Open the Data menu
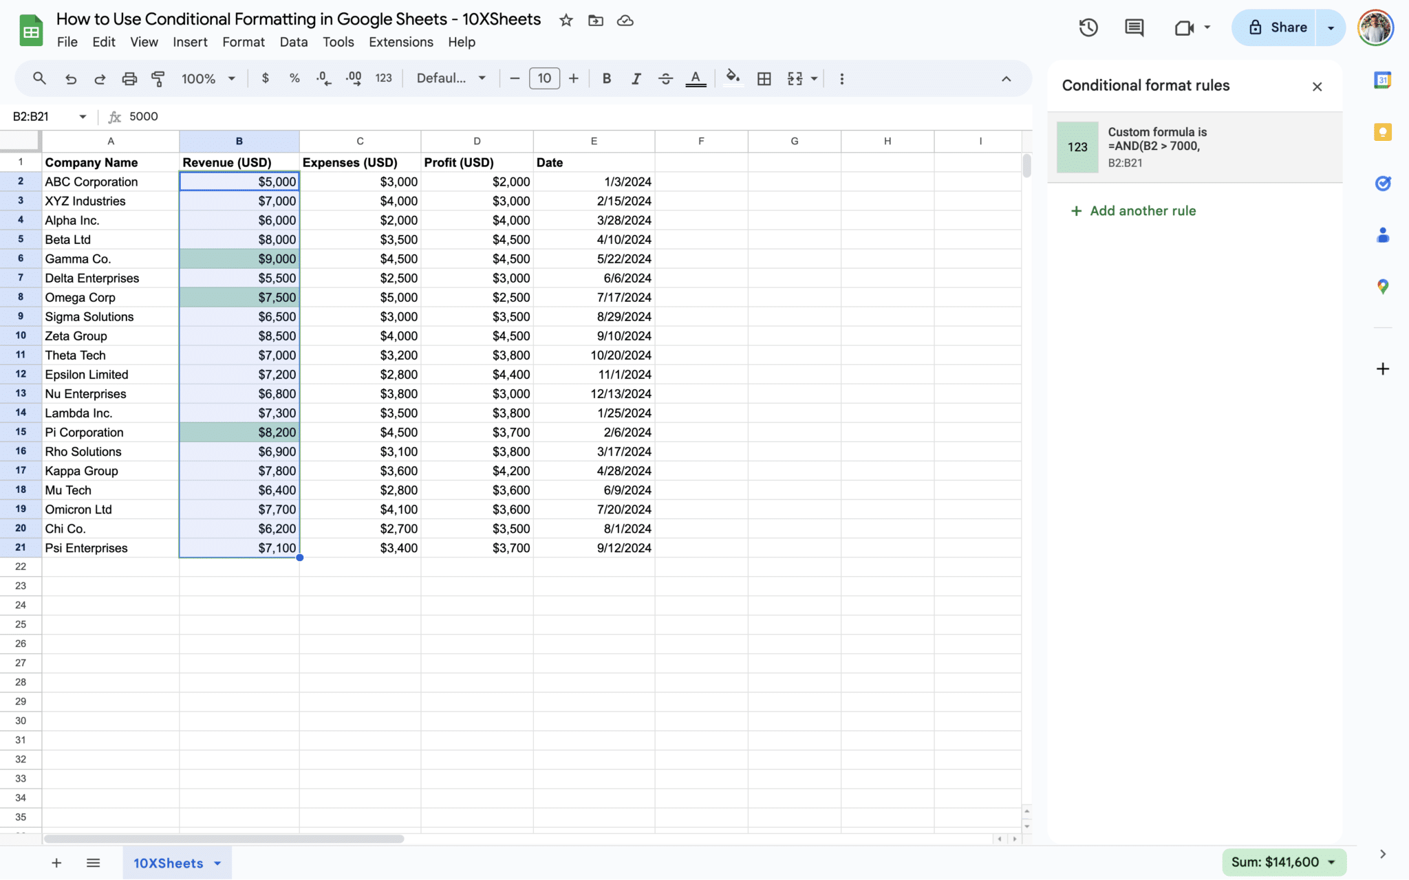1409x880 pixels. pos(294,42)
